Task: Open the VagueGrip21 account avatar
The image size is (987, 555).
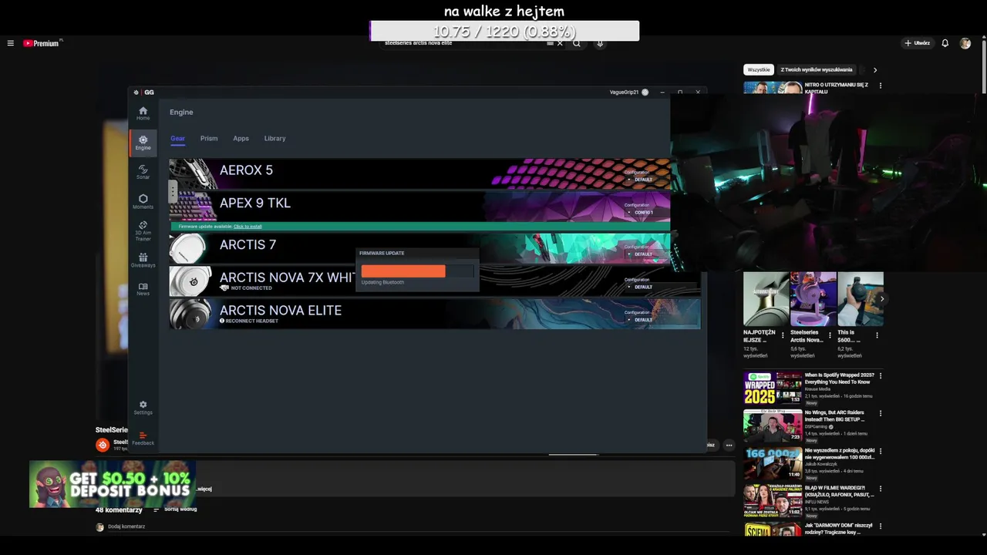Action: point(645,92)
